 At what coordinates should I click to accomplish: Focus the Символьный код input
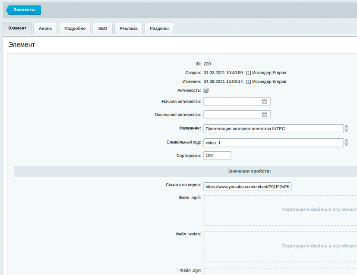pos(273,143)
